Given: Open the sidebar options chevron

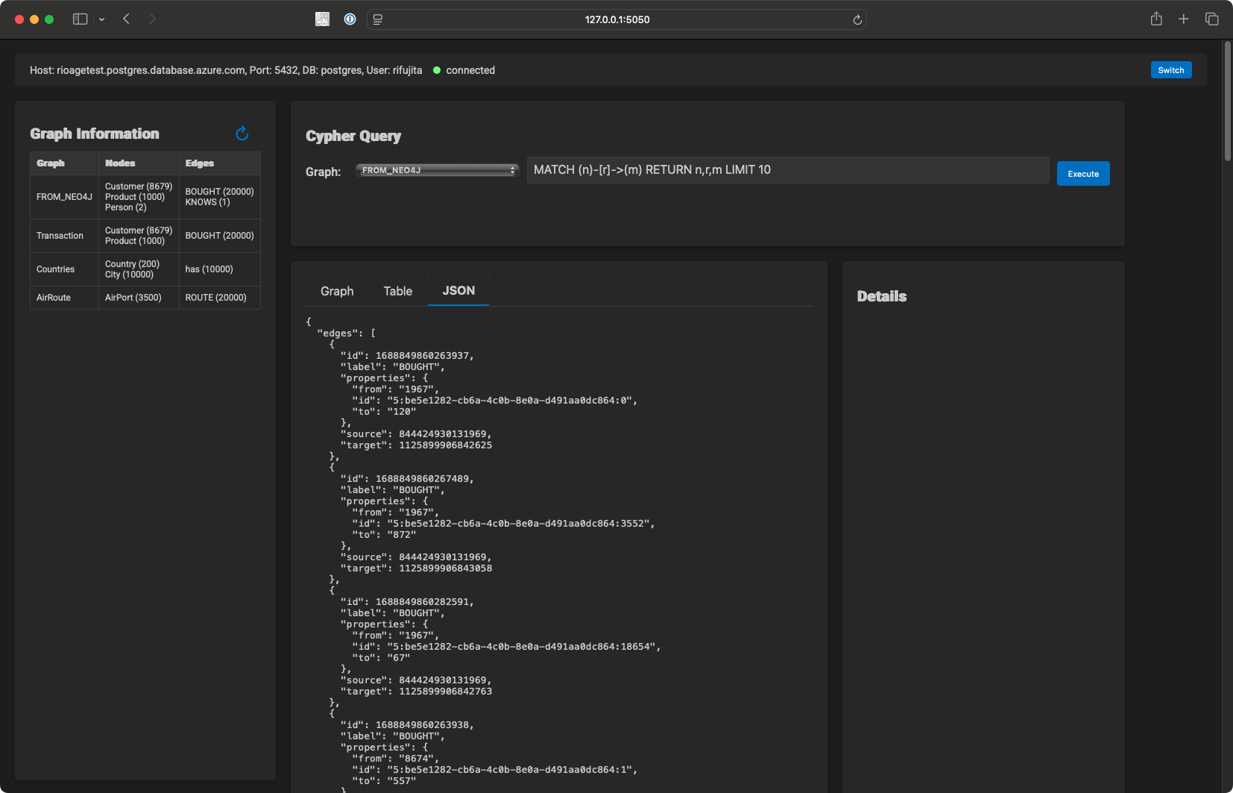Looking at the screenshot, I should (x=102, y=19).
